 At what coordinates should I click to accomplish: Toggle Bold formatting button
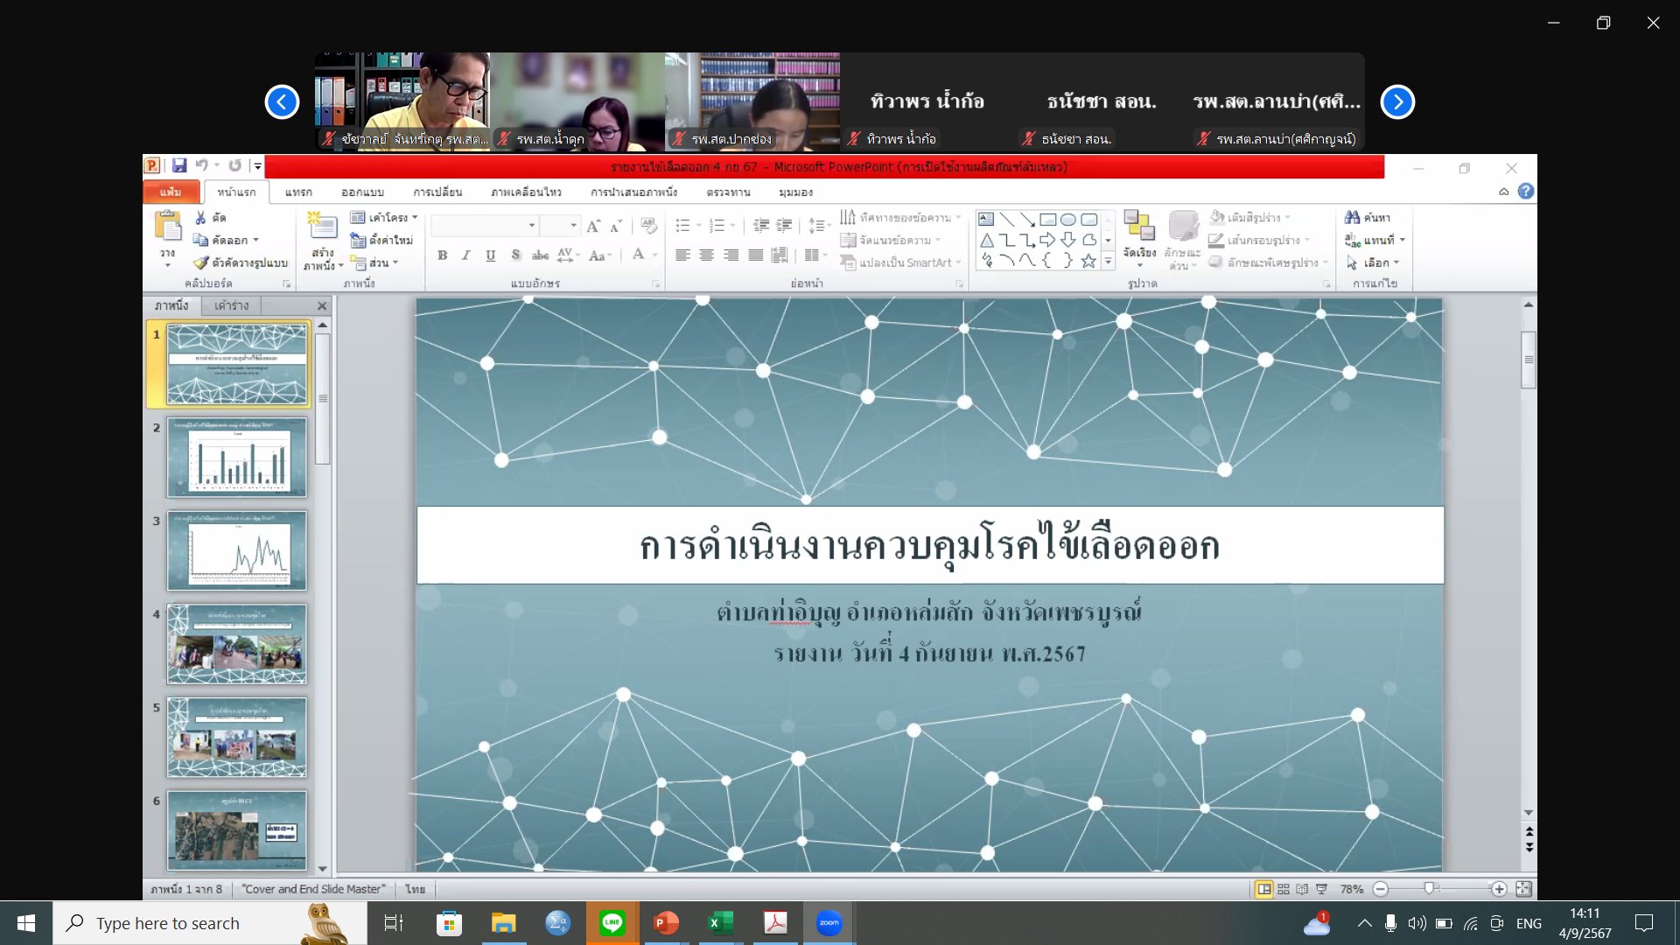click(x=442, y=255)
